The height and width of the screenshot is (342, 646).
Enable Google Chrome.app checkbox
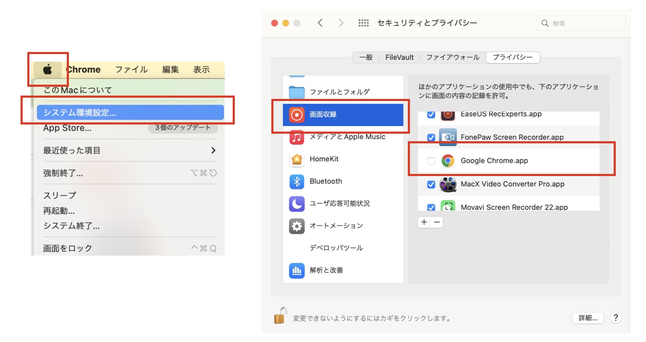coord(431,161)
